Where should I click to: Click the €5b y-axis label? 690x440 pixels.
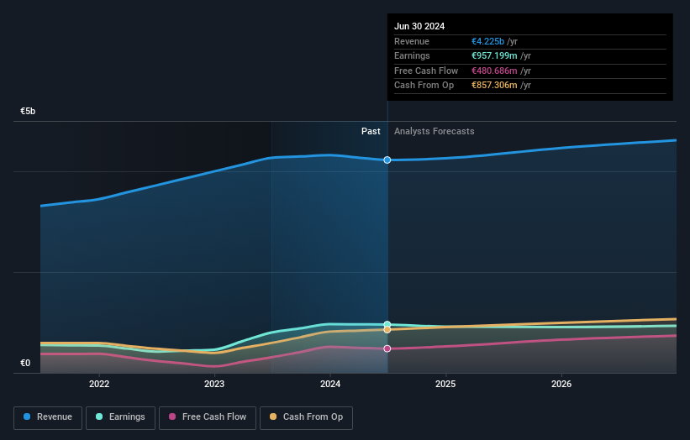tap(28, 111)
